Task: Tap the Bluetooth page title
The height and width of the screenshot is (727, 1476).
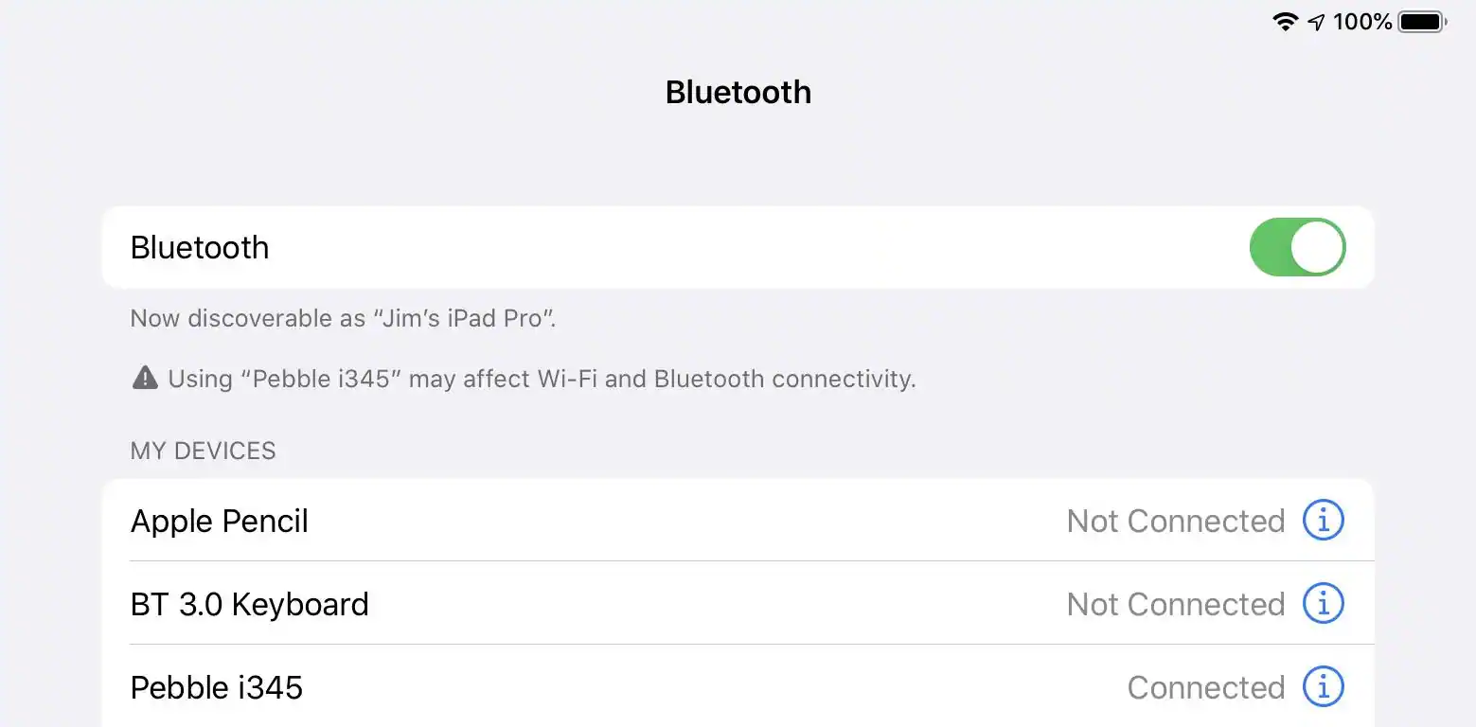Action: pyautogui.click(x=738, y=92)
